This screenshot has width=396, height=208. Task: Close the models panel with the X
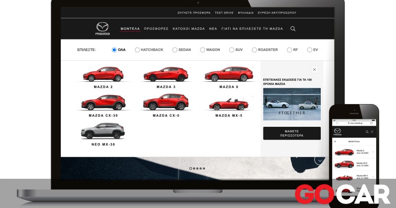tap(314, 70)
